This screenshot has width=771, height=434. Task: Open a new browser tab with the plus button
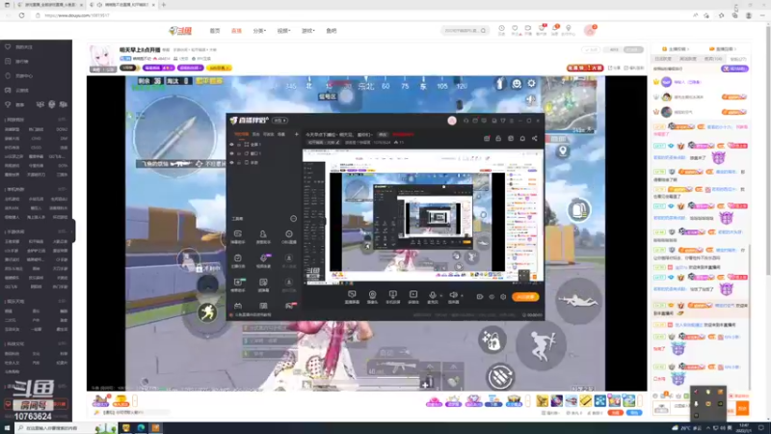point(163,5)
